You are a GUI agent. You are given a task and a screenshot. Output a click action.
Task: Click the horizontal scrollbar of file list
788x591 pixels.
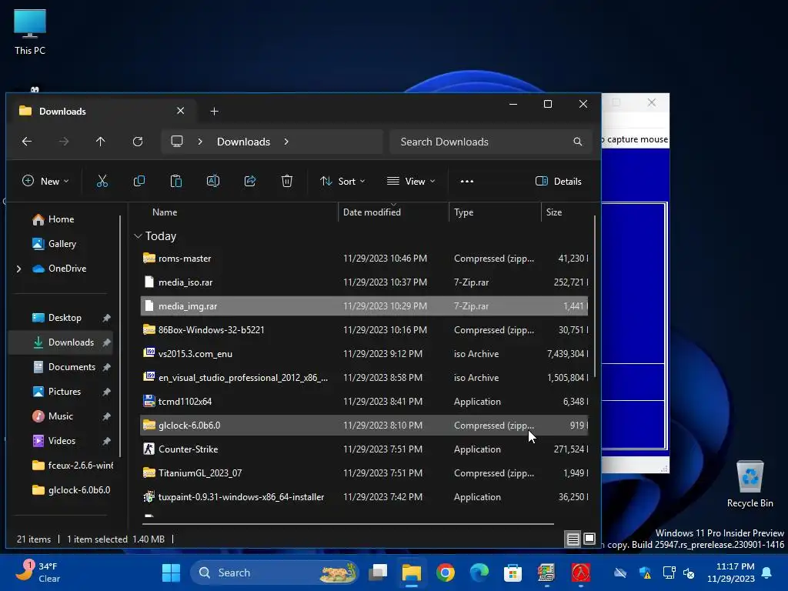coord(348,523)
